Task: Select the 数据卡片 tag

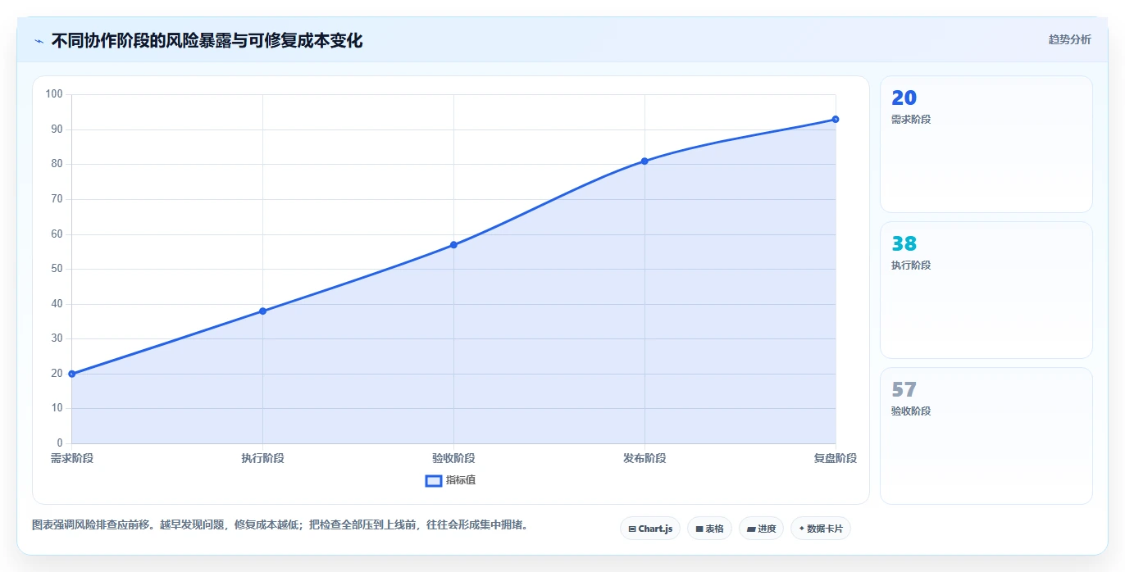Action: tap(820, 529)
